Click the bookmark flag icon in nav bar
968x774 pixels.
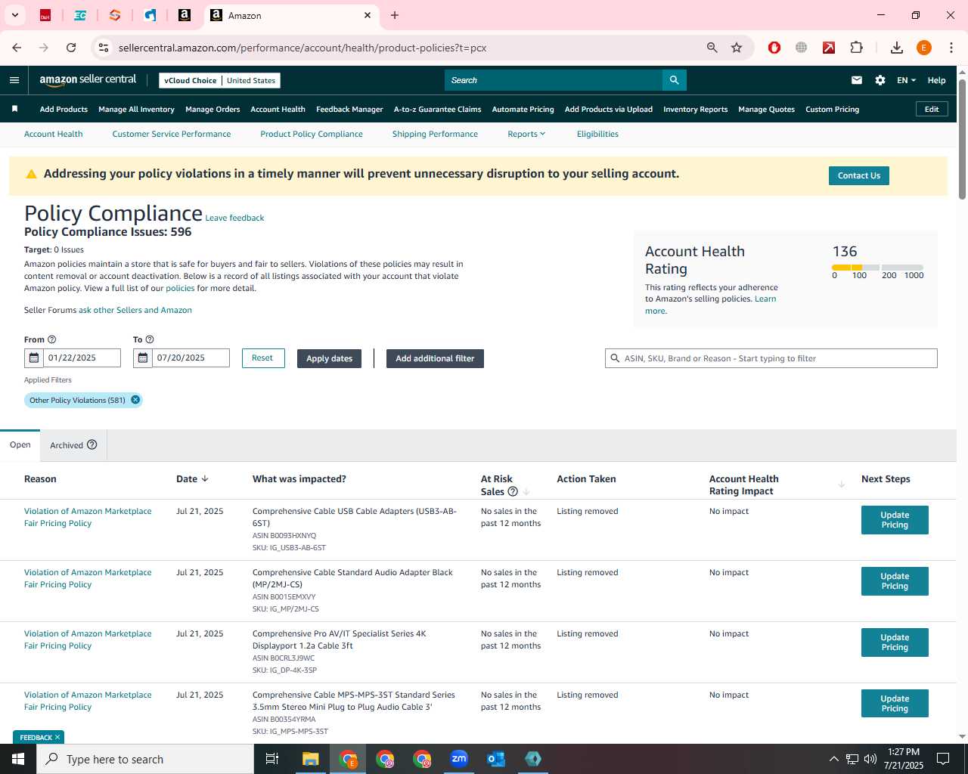coord(14,109)
